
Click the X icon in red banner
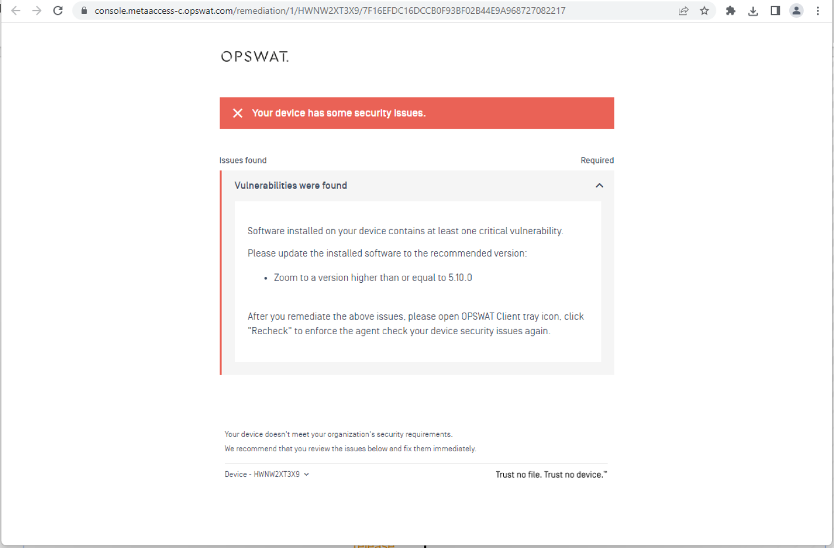pos(237,113)
